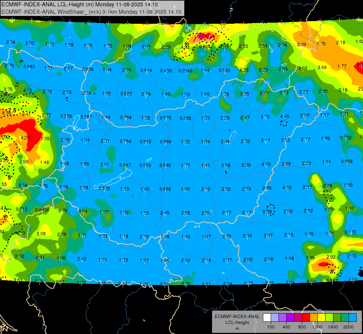Click the wind shear value 0.915

[145, 142]
